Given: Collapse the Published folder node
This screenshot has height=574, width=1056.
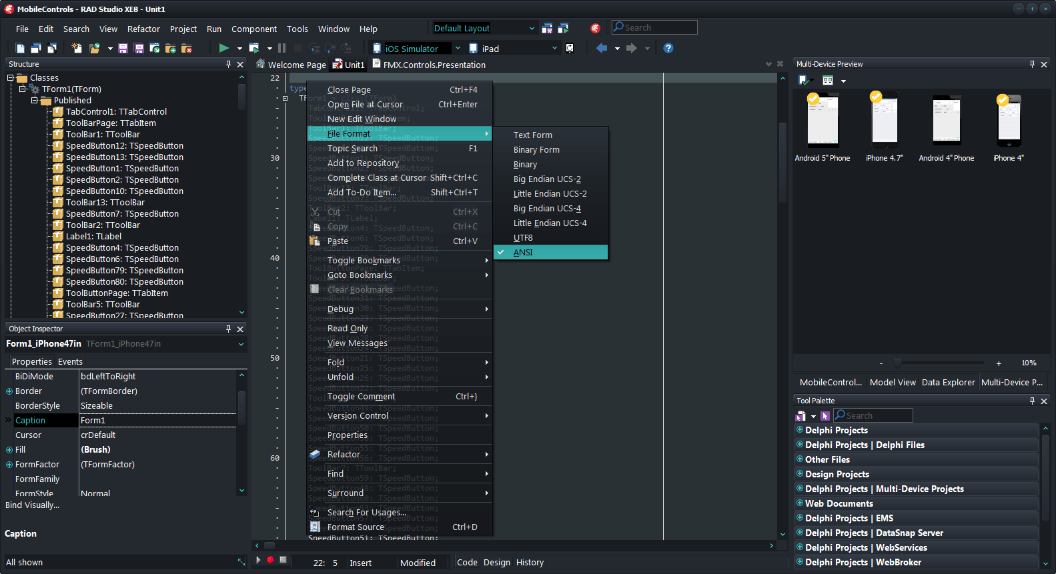Looking at the screenshot, I should click(35, 100).
